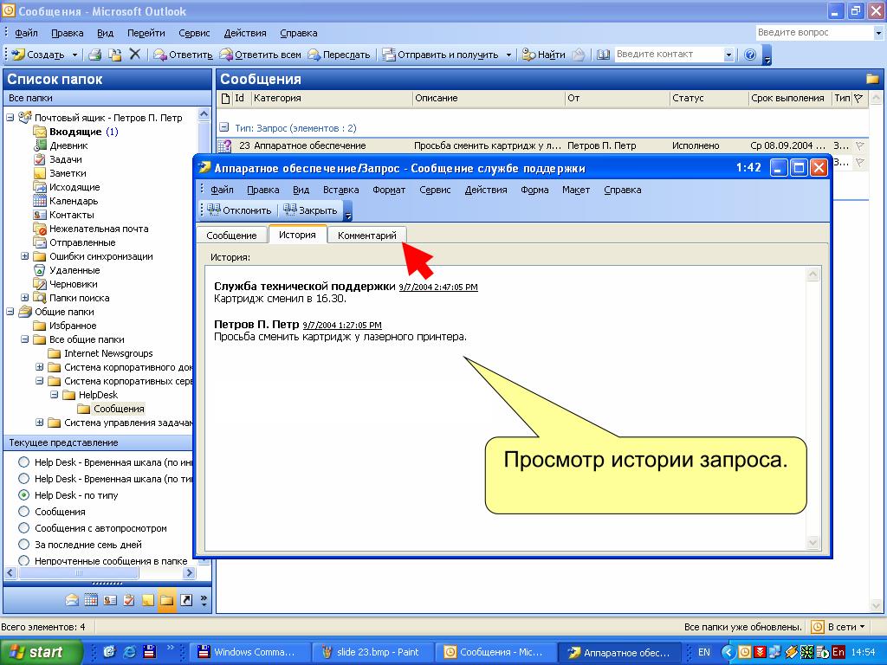Click Закрыть button in message toolbar
The image size is (887, 665).
tap(310, 210)
